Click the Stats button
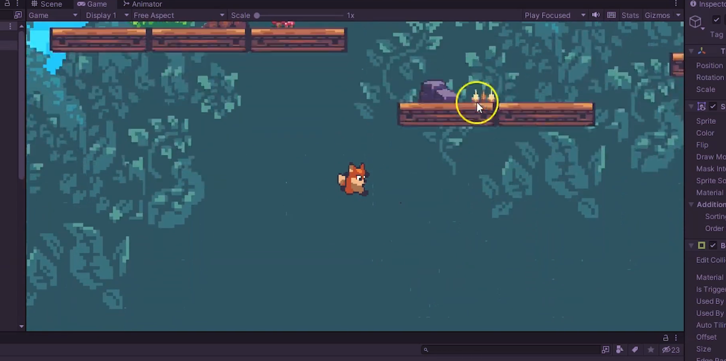Screen dimensions: 726x361 pyautogui.click(x=630, y=15)
